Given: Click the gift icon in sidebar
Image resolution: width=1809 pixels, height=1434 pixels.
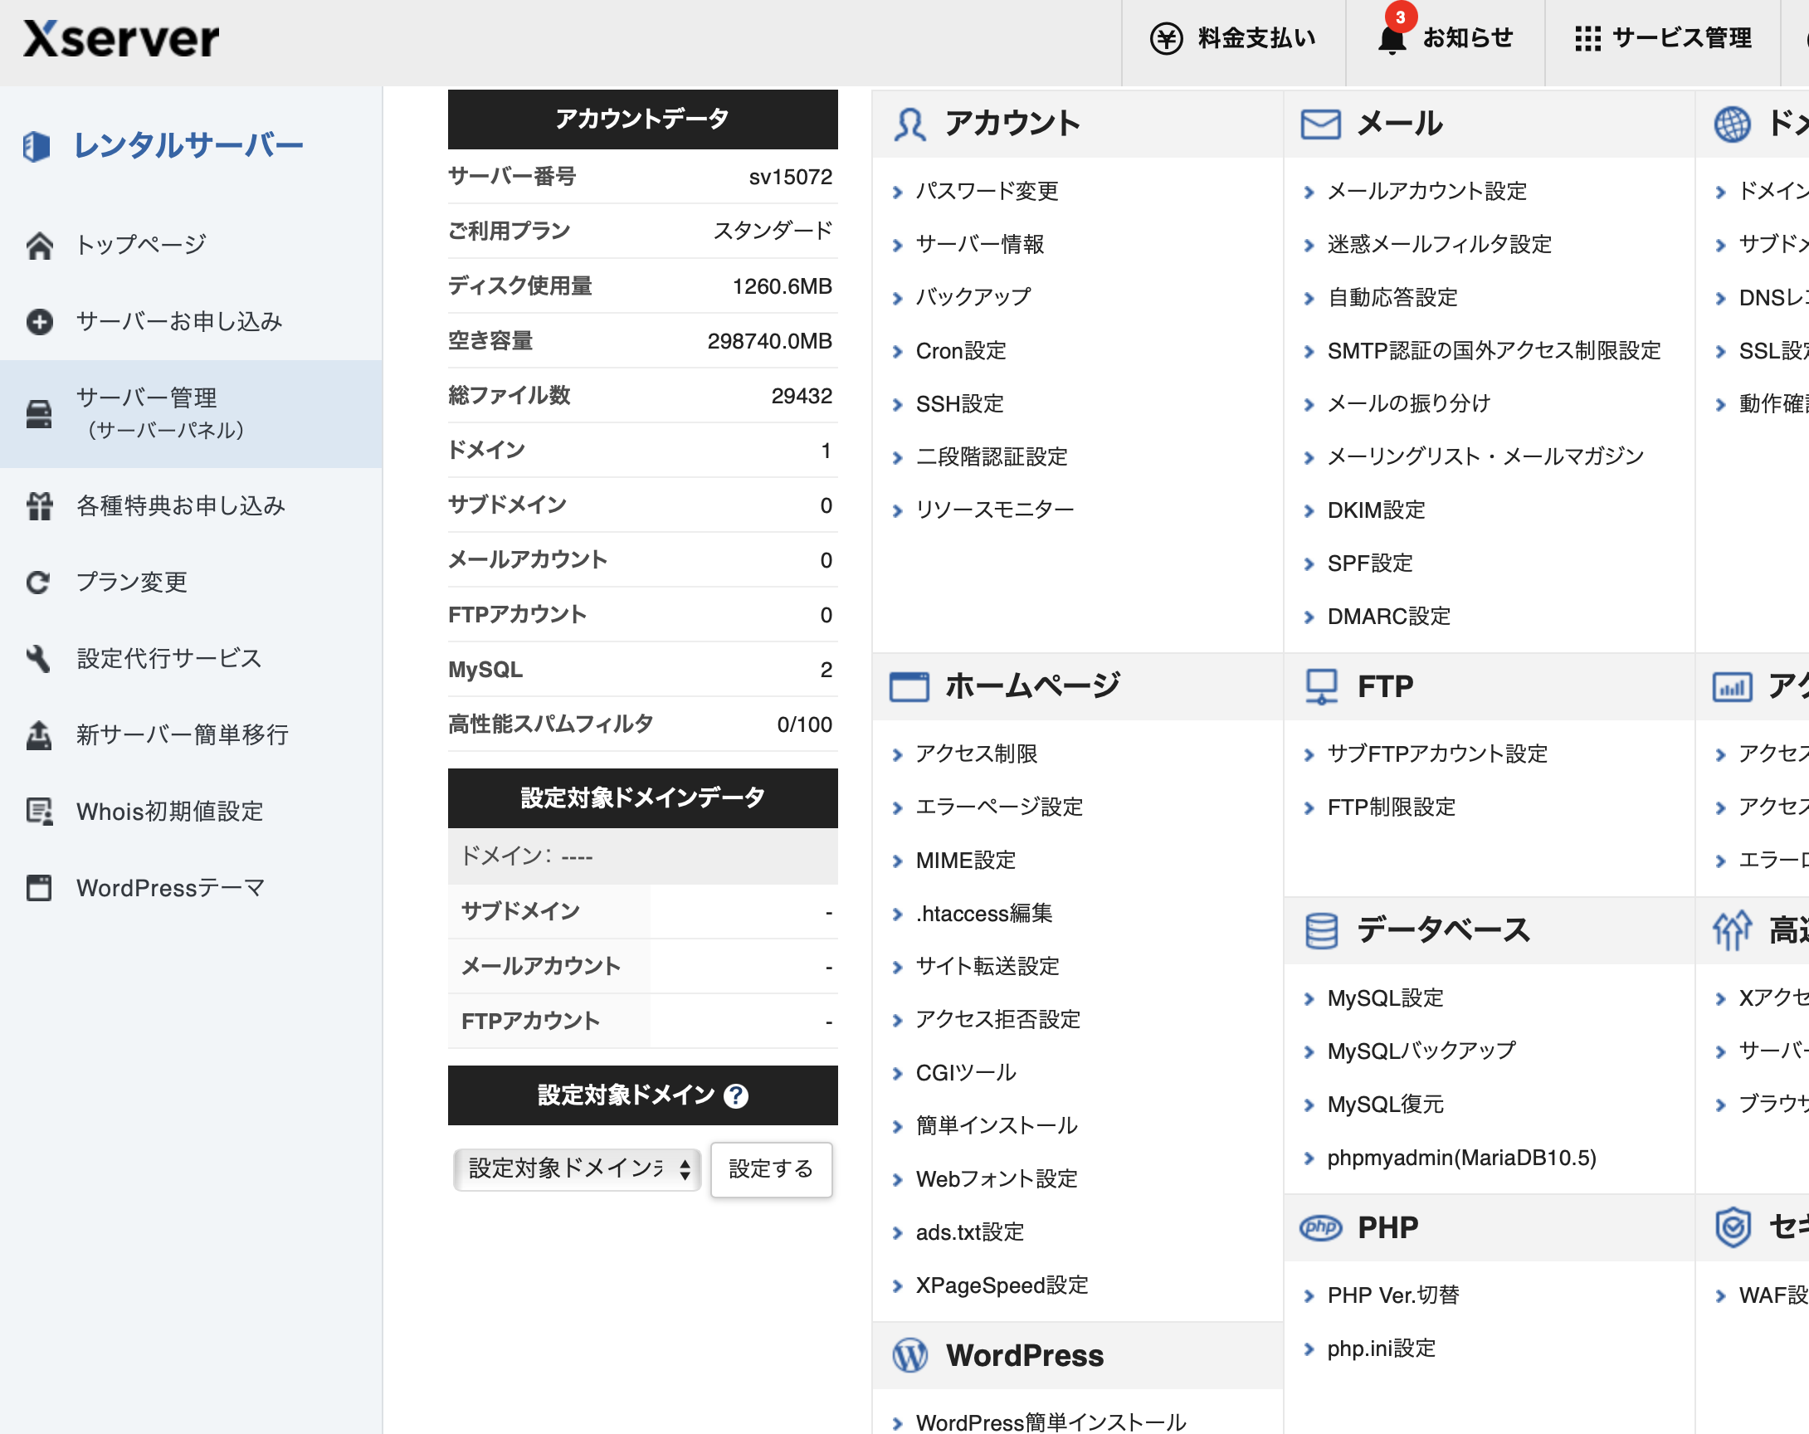Looking at the screenshot, I should 40,506.
